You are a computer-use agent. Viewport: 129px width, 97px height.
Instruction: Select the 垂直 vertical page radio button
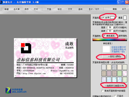point(117,18)
